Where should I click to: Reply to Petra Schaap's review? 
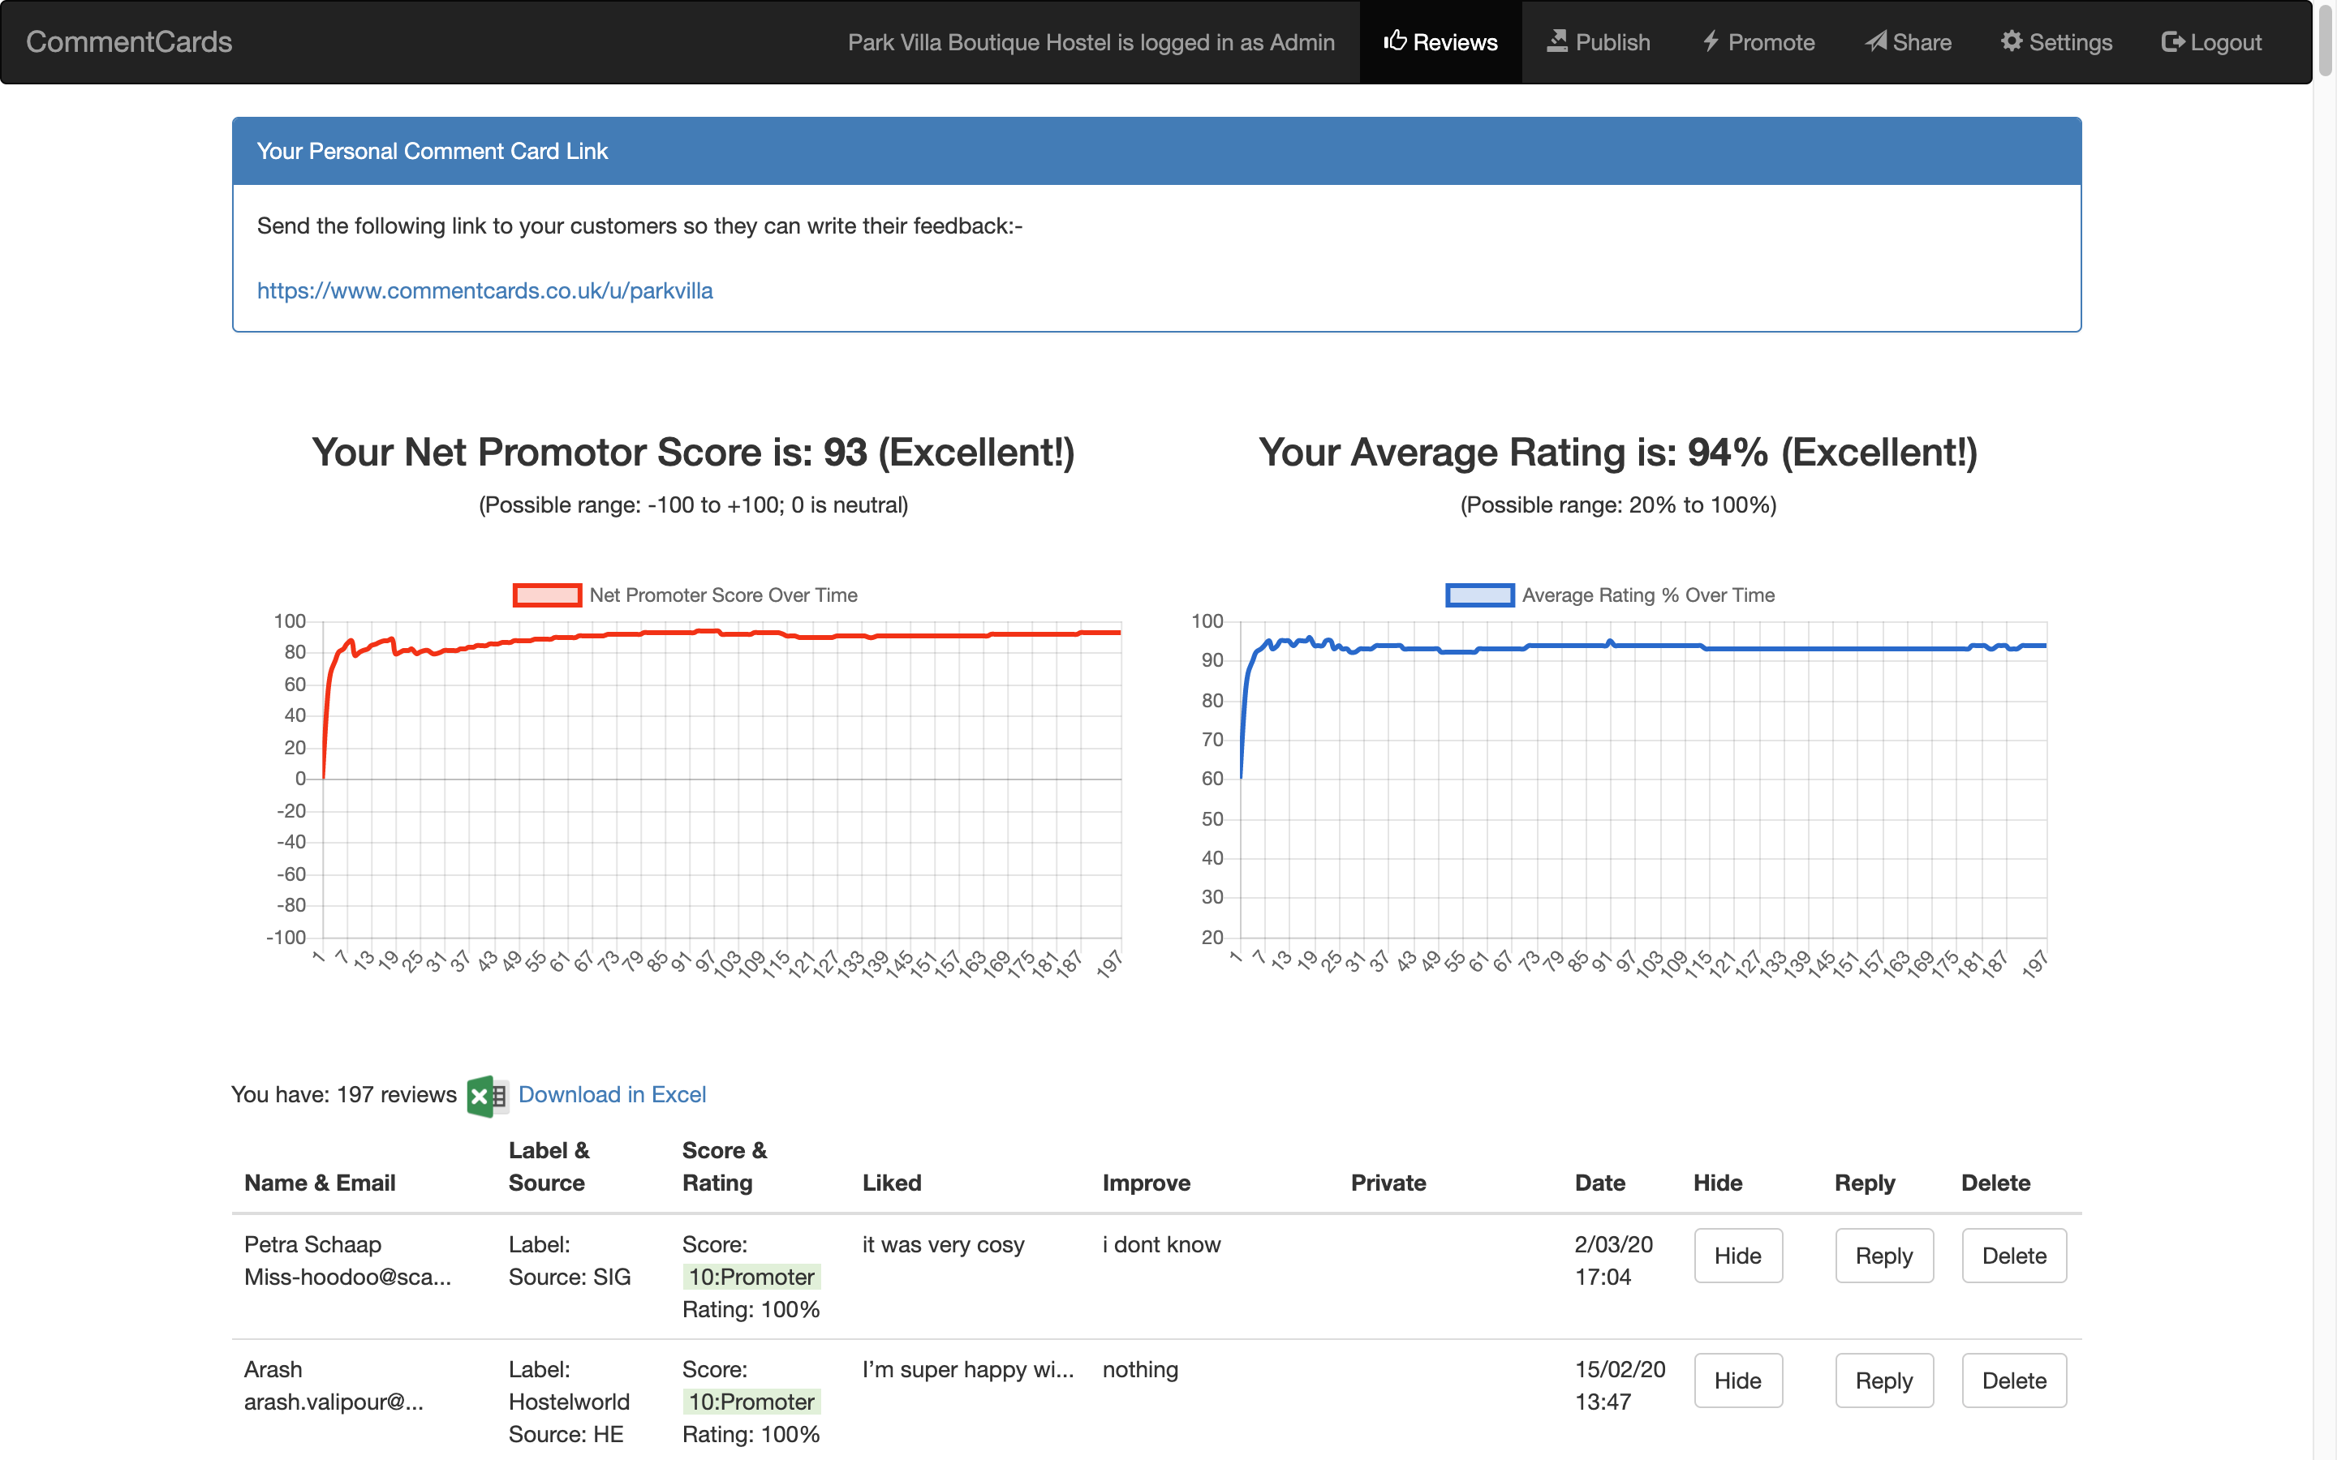[x=1883, y=1256]
